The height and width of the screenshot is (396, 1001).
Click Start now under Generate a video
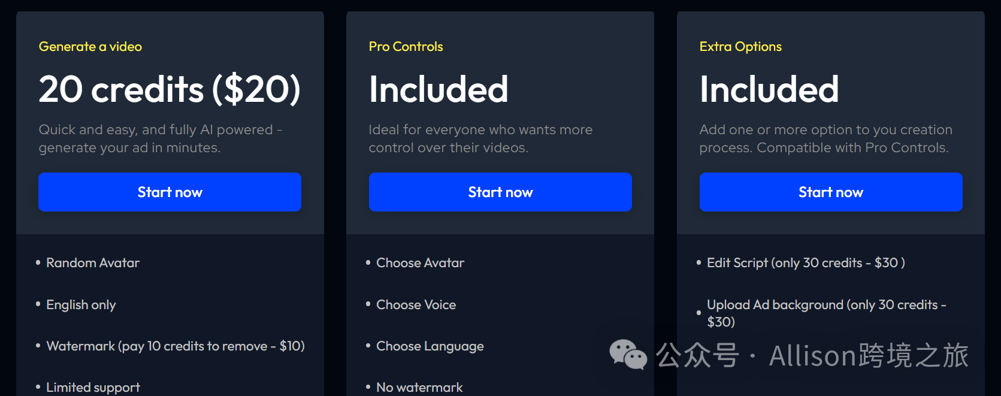(x=170, y=192)
